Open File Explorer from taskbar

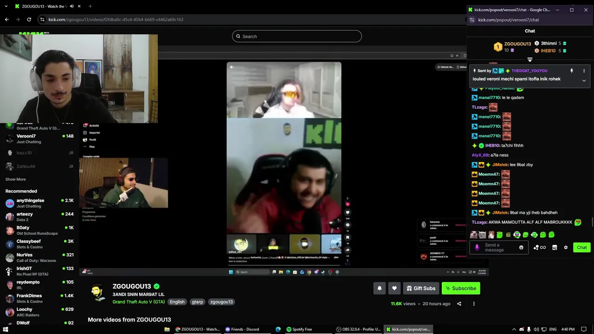(x=167, y=329)
